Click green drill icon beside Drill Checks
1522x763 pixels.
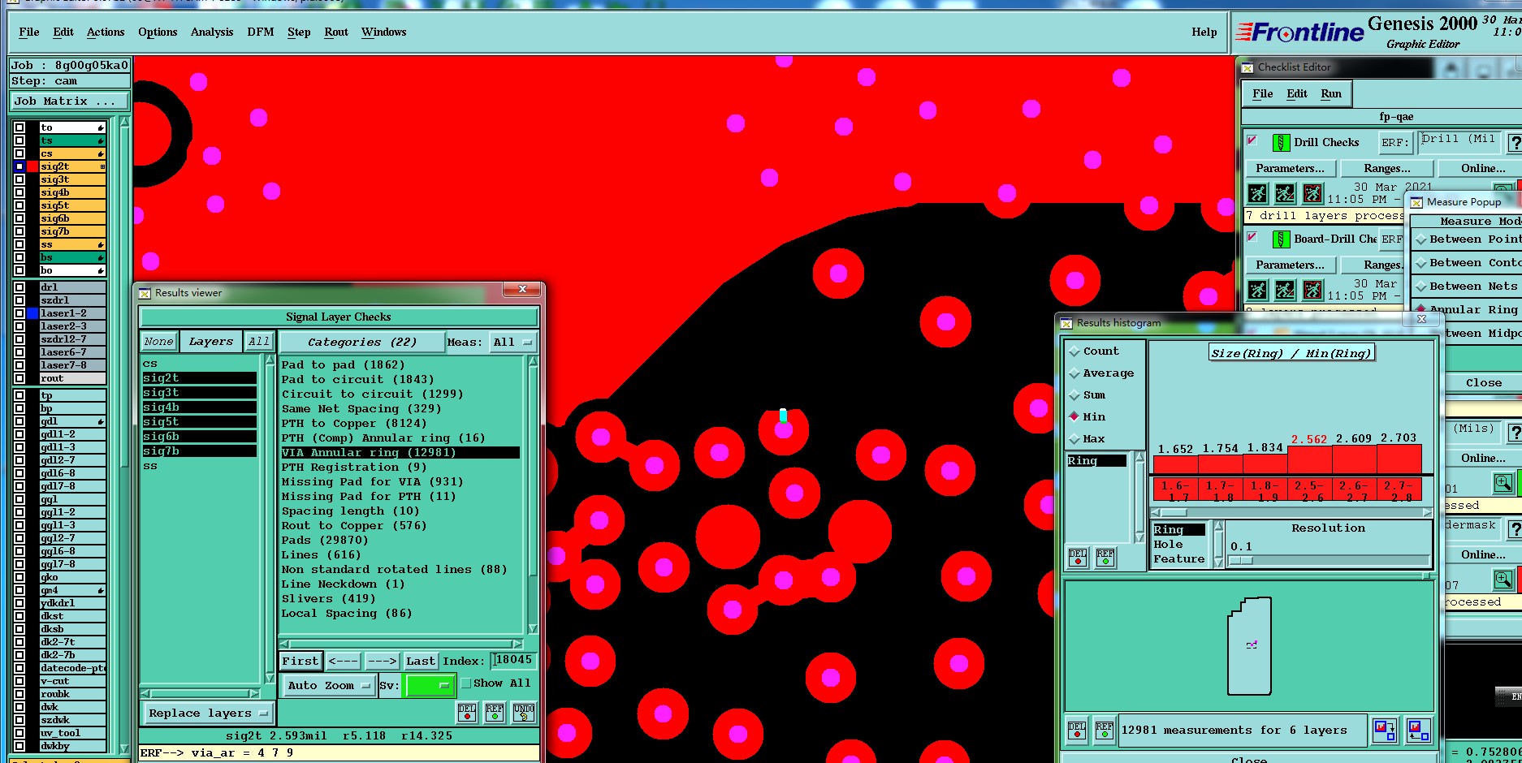click(x=1281, y=143)
